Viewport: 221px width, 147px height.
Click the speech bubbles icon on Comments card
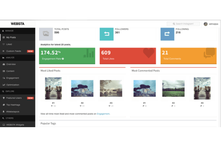(x=210, y=53)
